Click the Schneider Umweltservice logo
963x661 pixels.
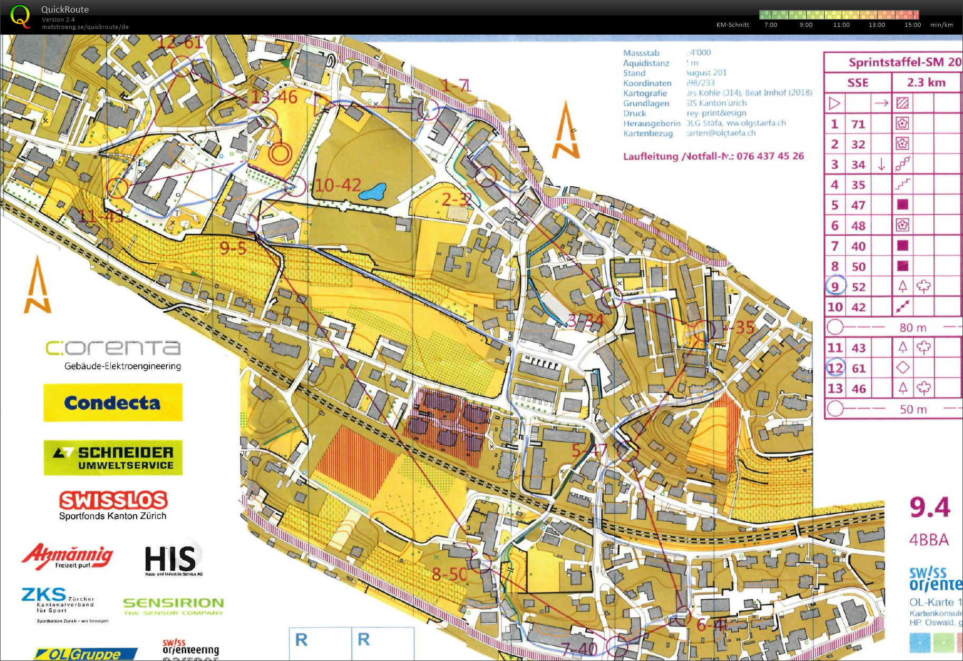tap(113, 457)
